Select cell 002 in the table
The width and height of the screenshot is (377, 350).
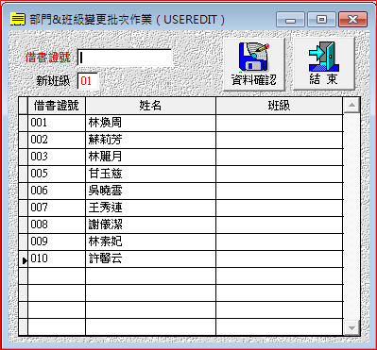coord(57,140)
